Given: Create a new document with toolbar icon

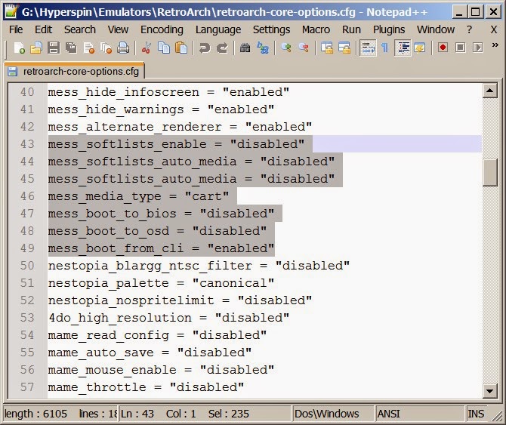Looking at the screenshot, I should (x=20, y=48).
